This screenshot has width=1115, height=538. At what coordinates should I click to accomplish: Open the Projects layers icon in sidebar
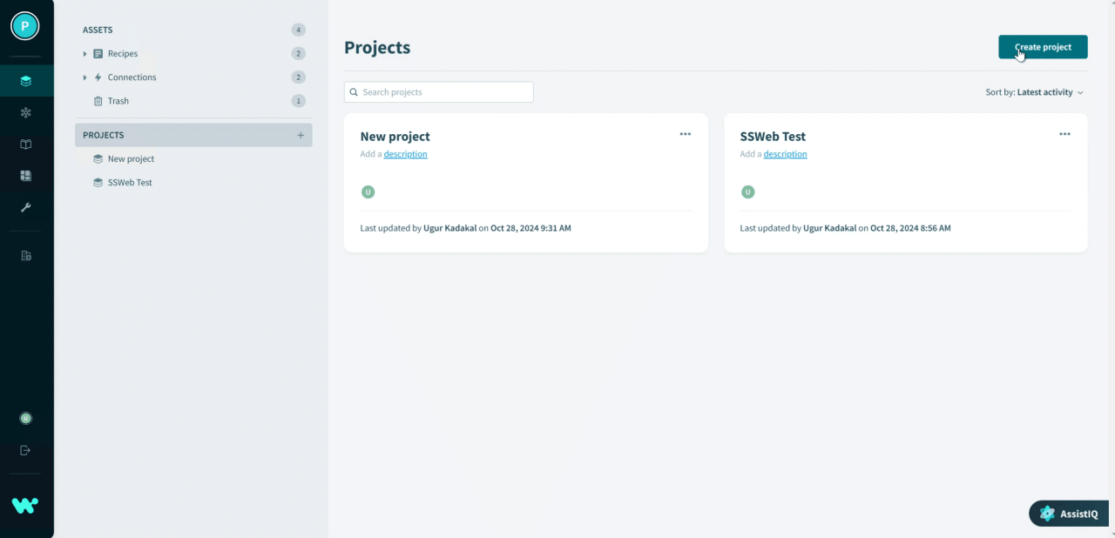coord(25,80)
